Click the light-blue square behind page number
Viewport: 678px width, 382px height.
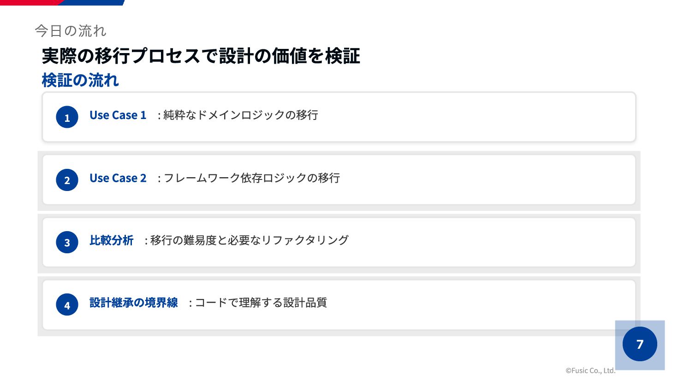(640, 345)
